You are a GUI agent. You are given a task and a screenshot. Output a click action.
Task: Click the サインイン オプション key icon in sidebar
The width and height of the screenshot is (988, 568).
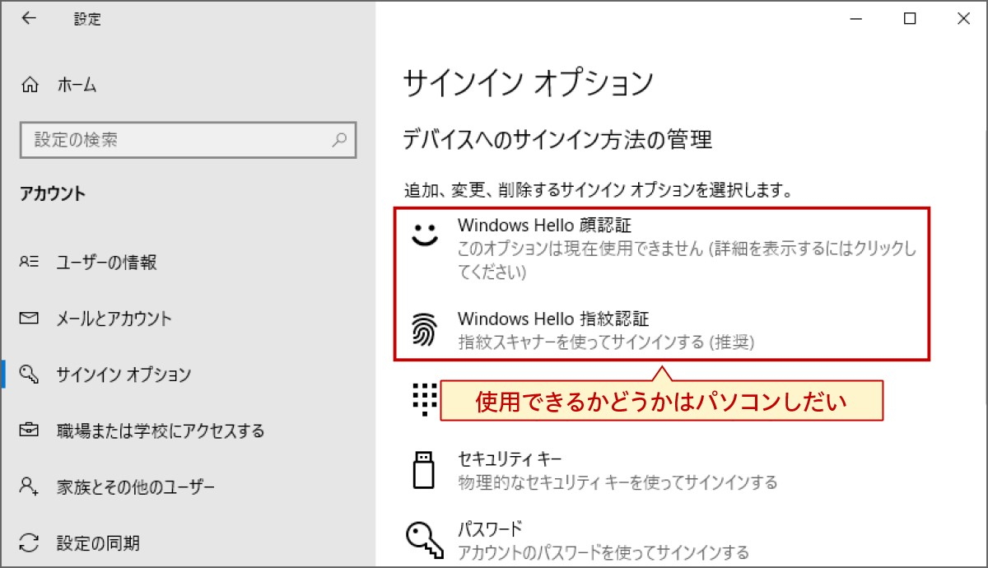pyautogui.click(x=29, y=375)
